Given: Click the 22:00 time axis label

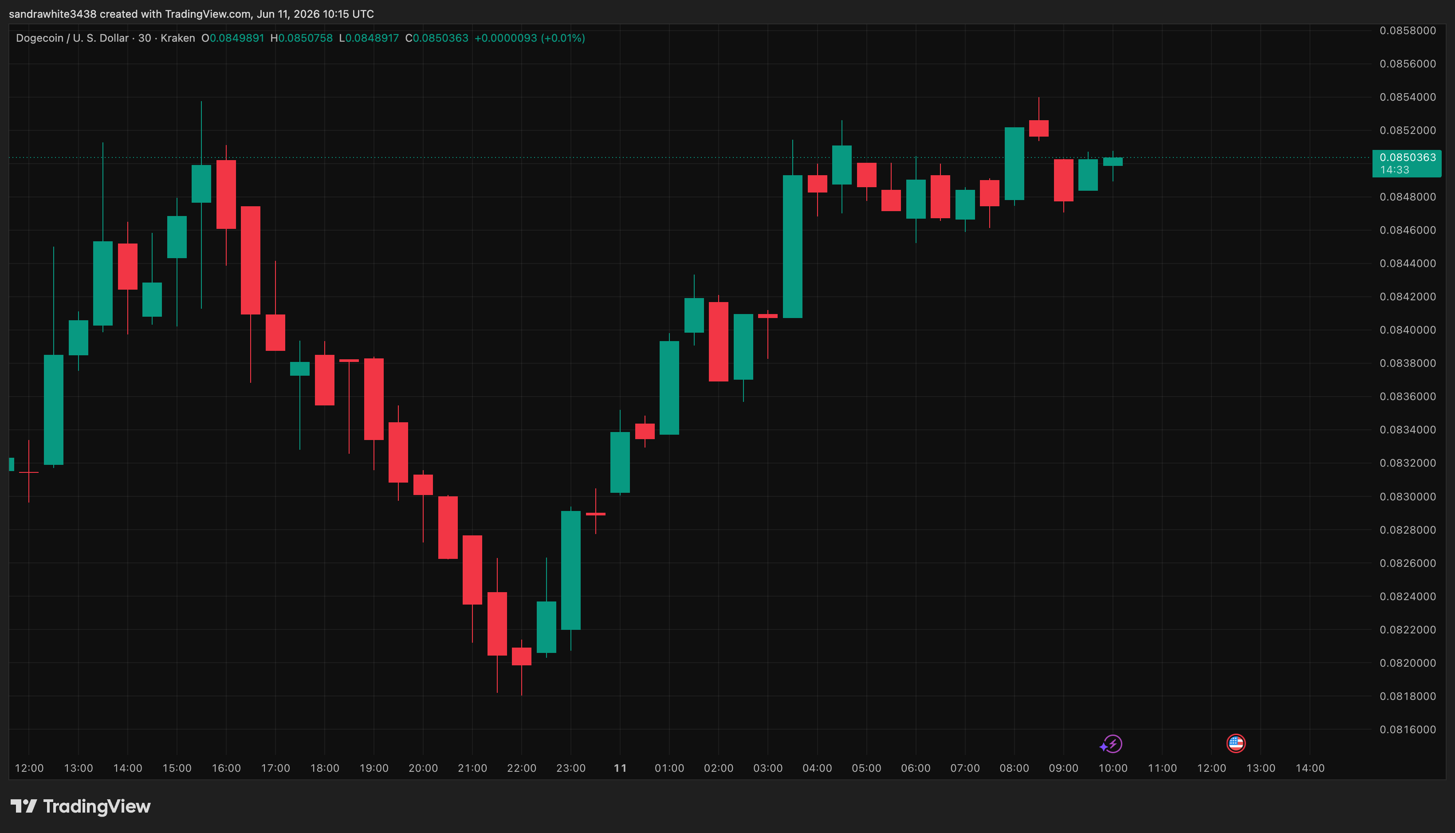Looking at the screenshot, I should tap(521, 768).
